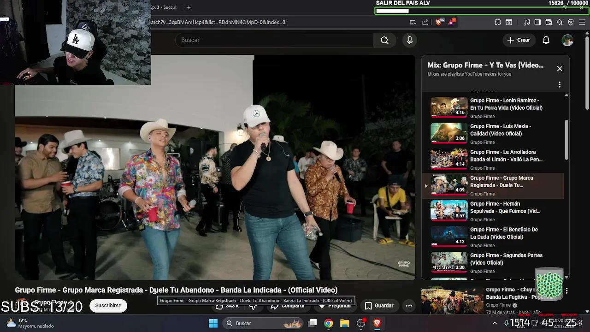Open Brave Rewards triangle icon

coord(451,22)
